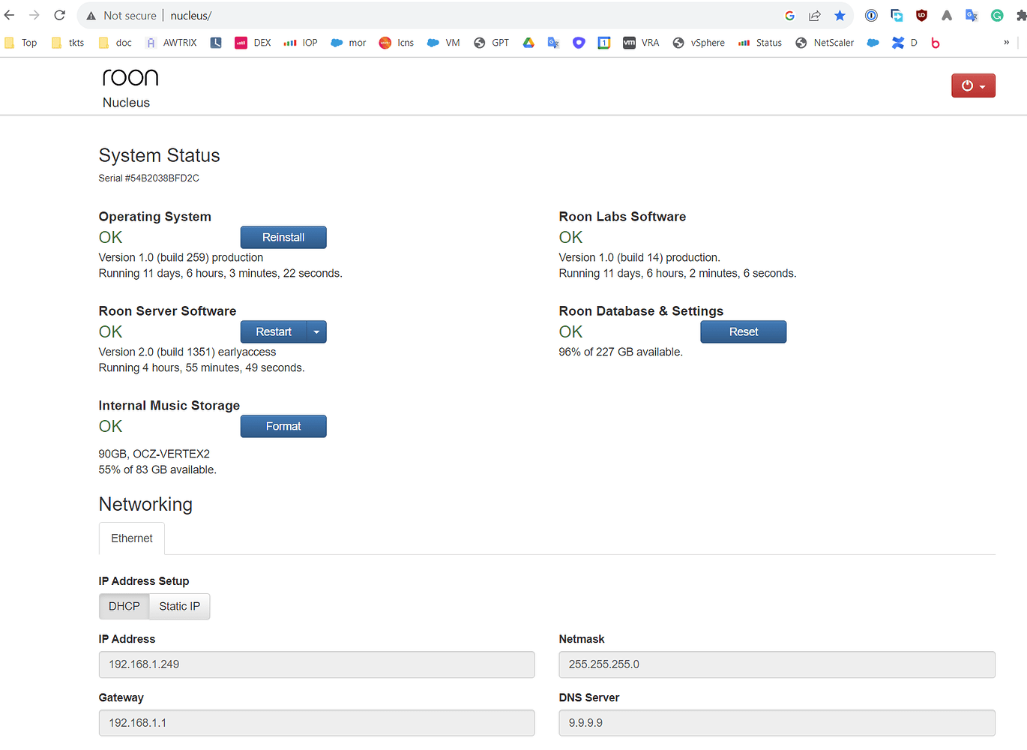1027x750 pixels.
Task: Show hidden bookmarks with the overflow chevron
Action: (1007, 43)
